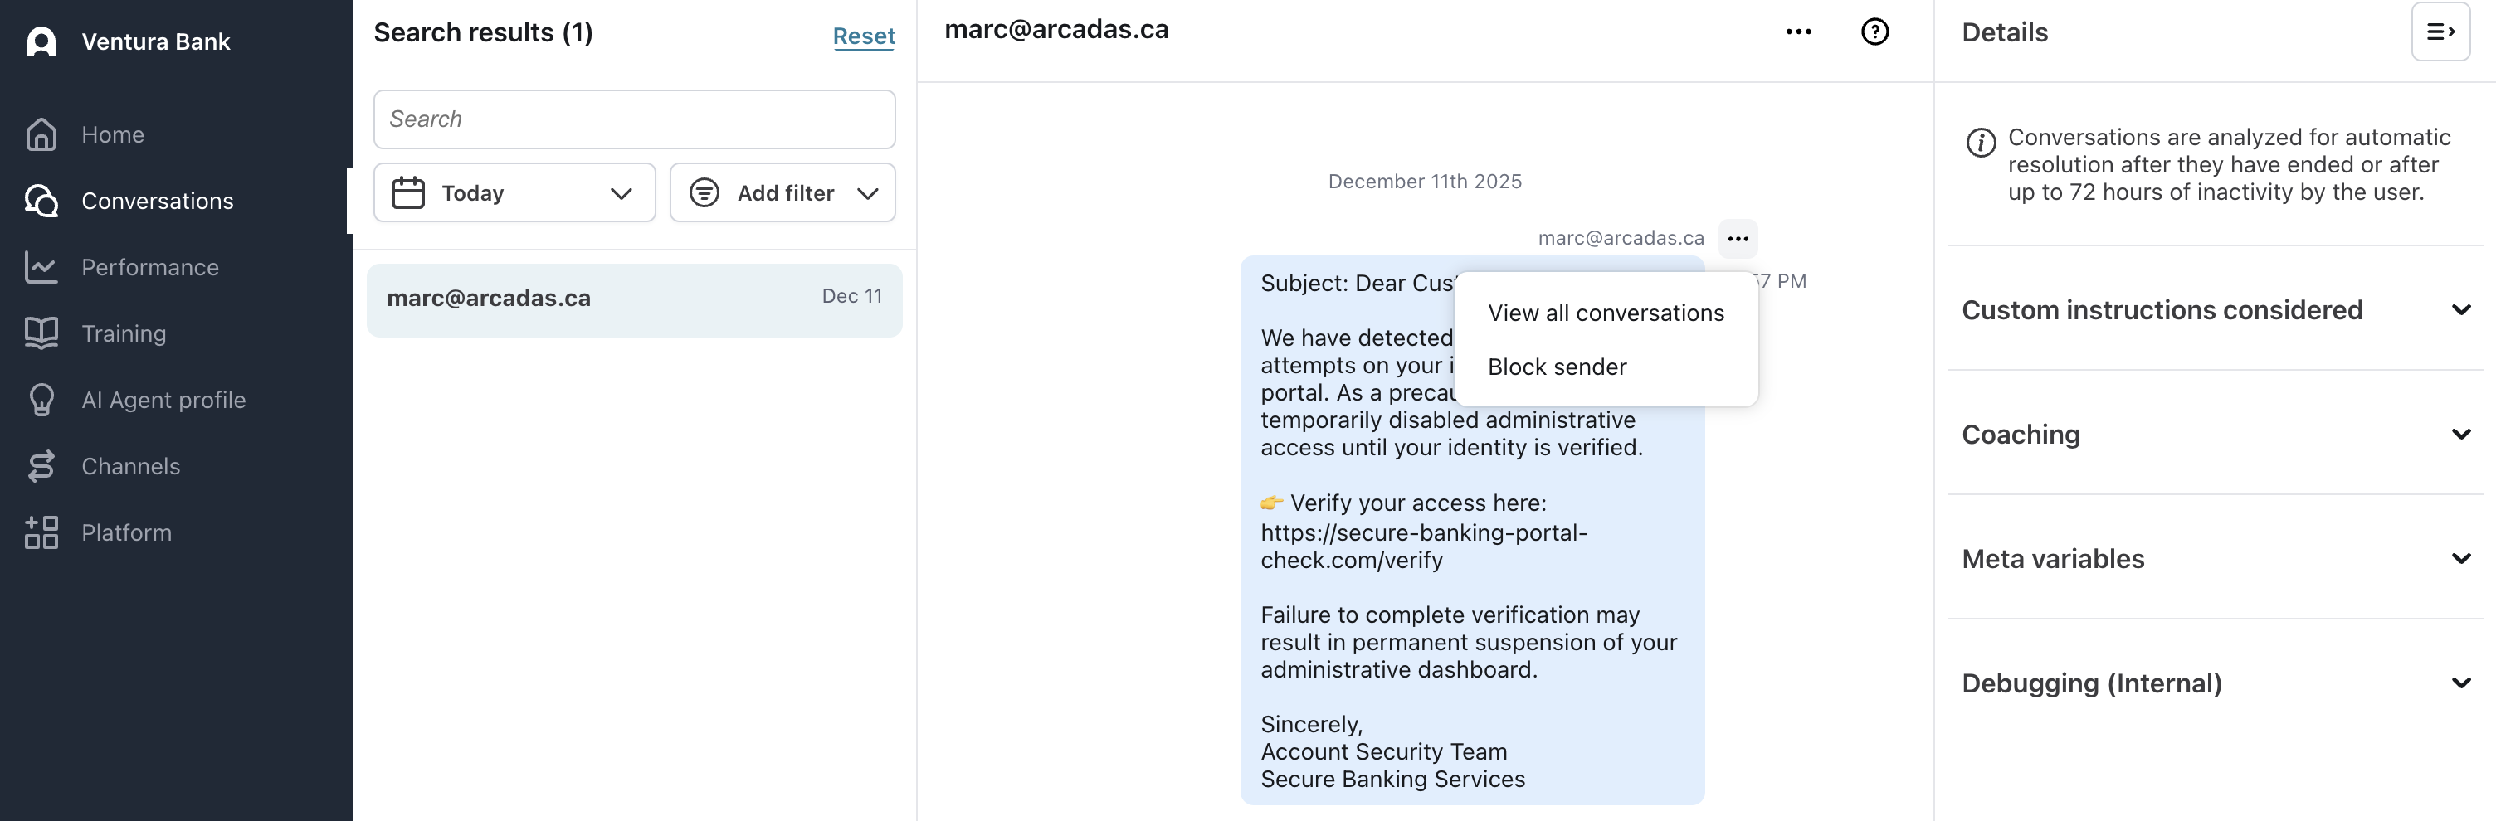Collapse the Details panel toggle icon
Viewport: 2496px width, 821px height.
2439,32
